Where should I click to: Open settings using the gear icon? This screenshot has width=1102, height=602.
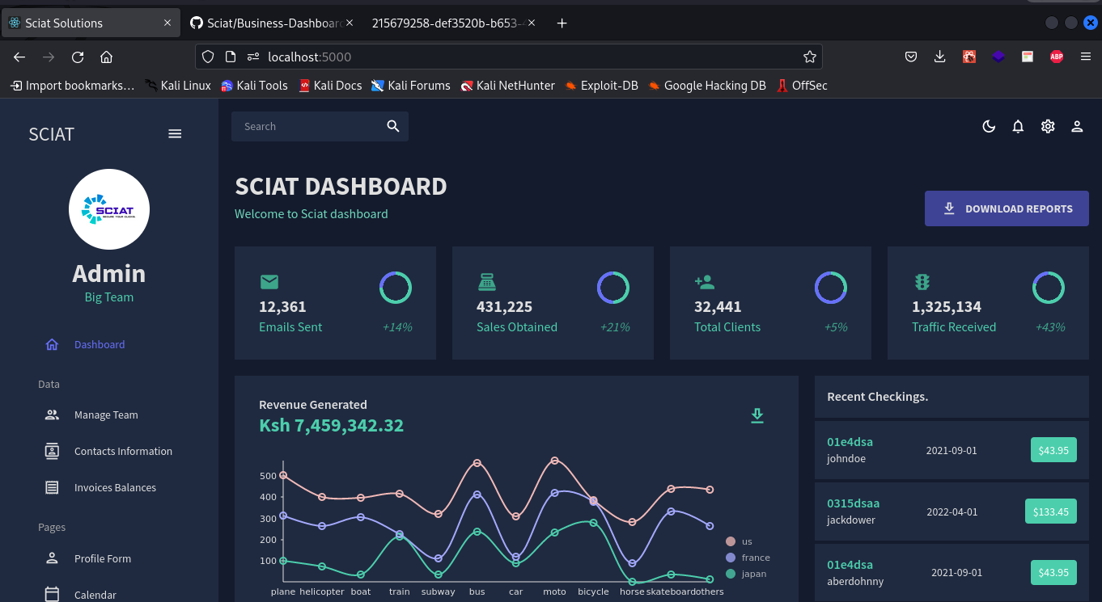[1048, 126]
